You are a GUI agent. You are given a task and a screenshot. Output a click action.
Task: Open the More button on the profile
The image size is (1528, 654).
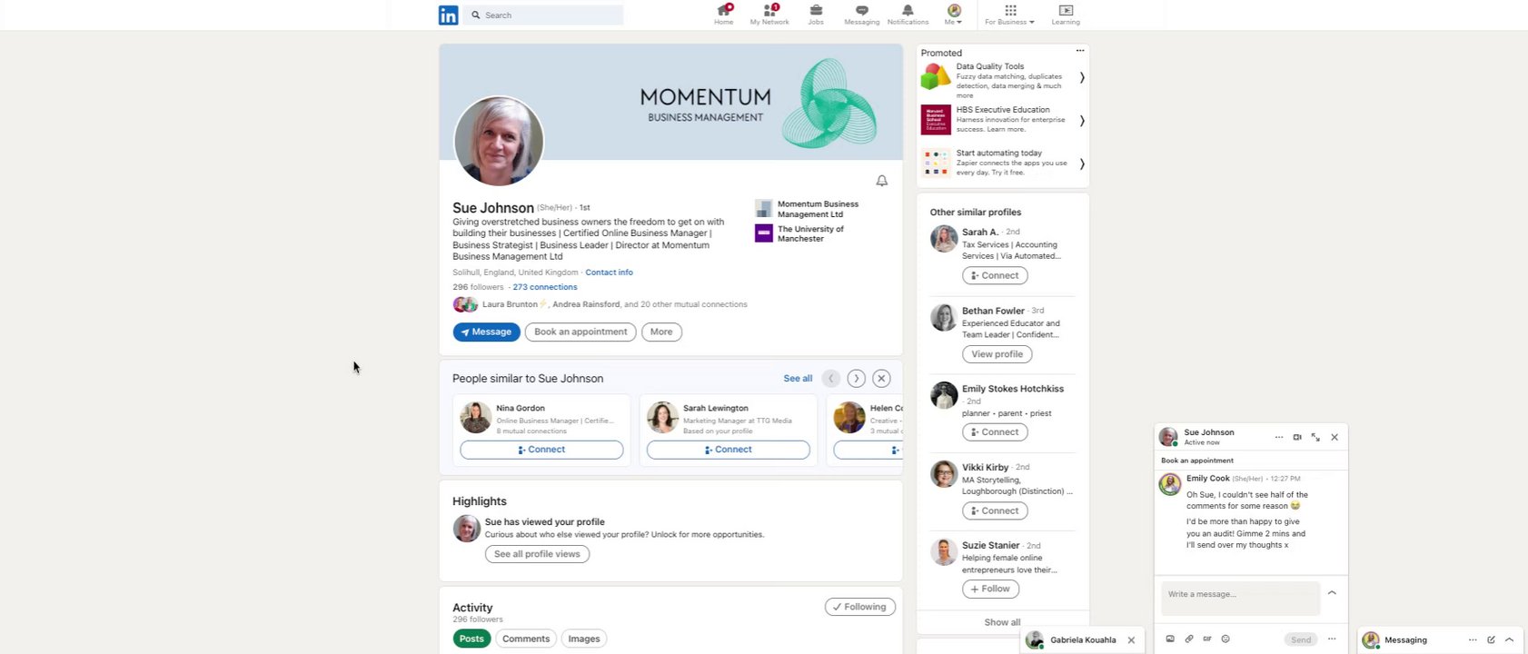[661, 332]
